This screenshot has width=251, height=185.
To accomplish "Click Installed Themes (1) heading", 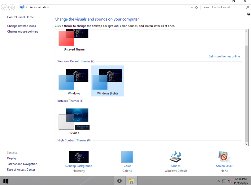I will (70, 101).
